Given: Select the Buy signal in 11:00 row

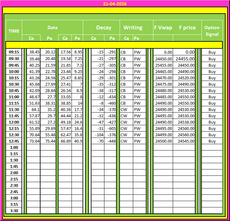Looking at the screenshot, I should (x=212, y=97).
